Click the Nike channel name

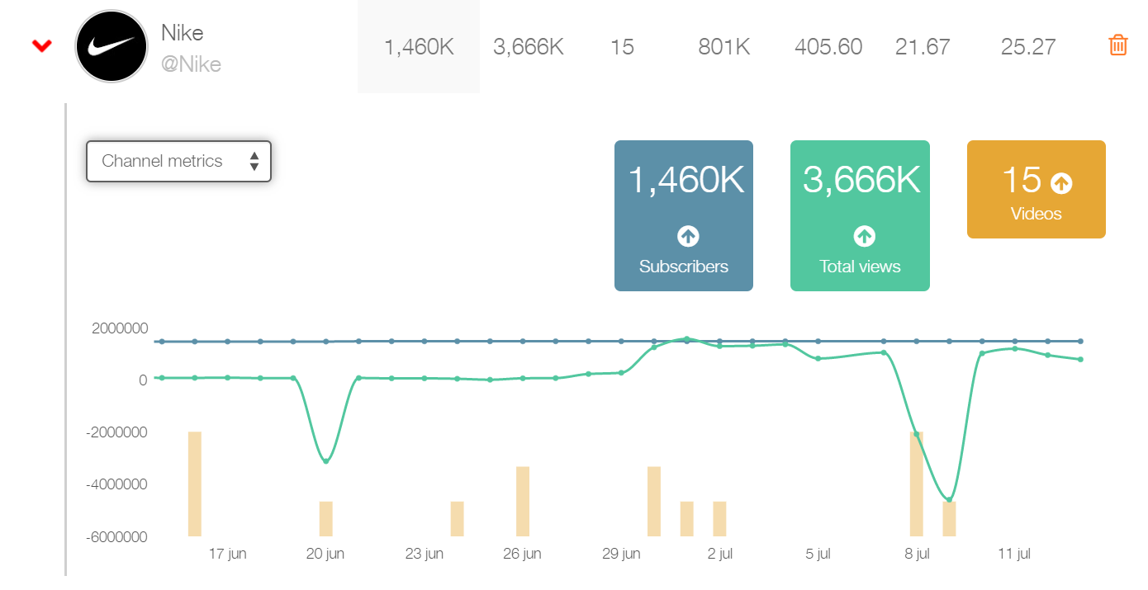[183, 33]
